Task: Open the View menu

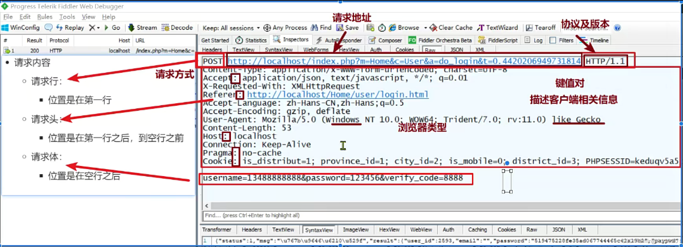Action: tap(89, 17)
